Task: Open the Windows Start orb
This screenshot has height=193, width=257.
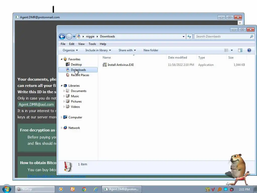Action: tap(7, 189)
